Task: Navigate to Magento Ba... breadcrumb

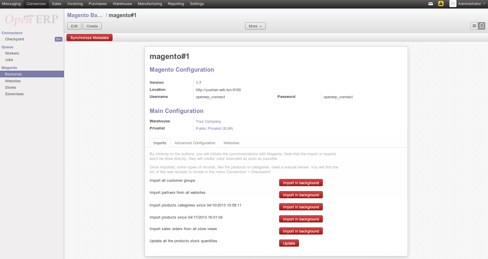Action: click(85, 15)
